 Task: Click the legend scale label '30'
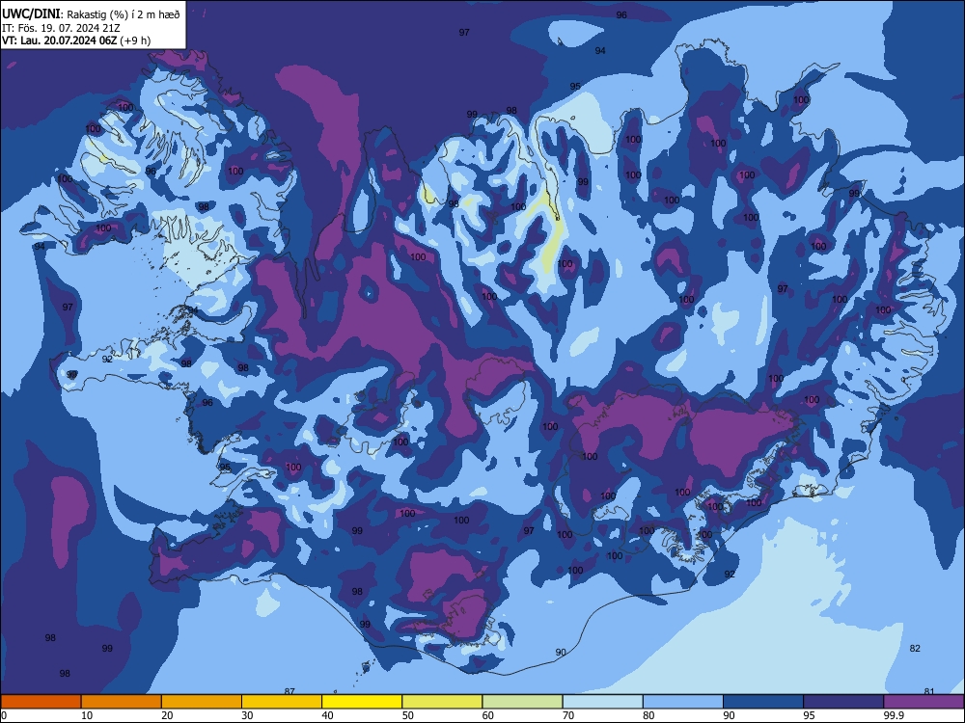pos(247,715)
